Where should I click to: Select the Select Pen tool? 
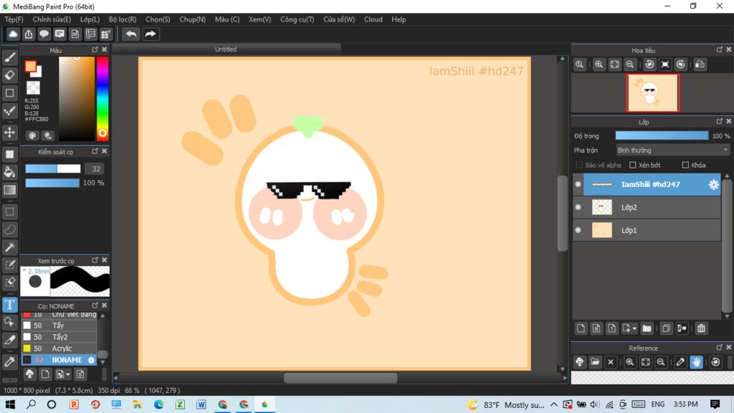(10, 265)
